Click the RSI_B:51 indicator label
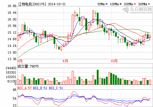The width and height of the screenshot is (153, 107). tap(40, 88)
